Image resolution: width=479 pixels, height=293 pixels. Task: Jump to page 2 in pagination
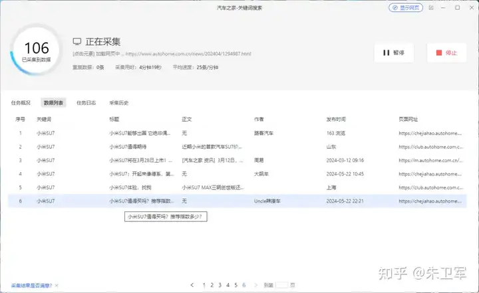tap(212, 285)
